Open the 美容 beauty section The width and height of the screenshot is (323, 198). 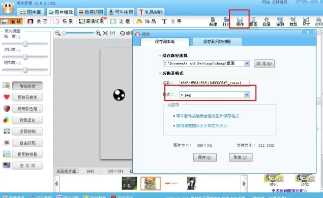coord(38,21)
